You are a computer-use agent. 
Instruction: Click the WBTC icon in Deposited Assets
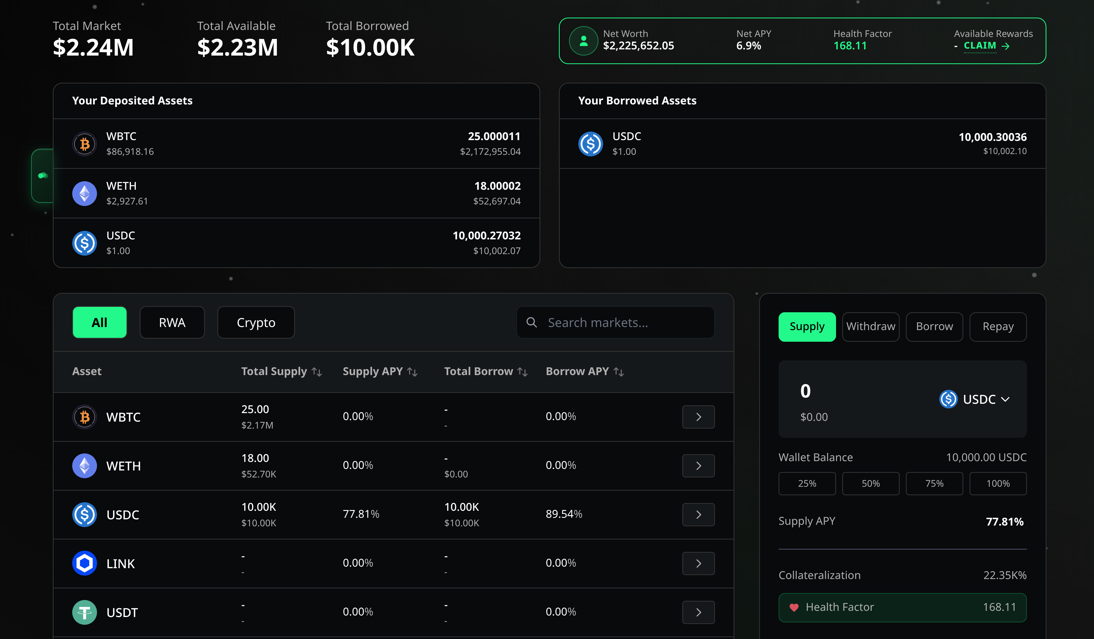click(84, 143)
